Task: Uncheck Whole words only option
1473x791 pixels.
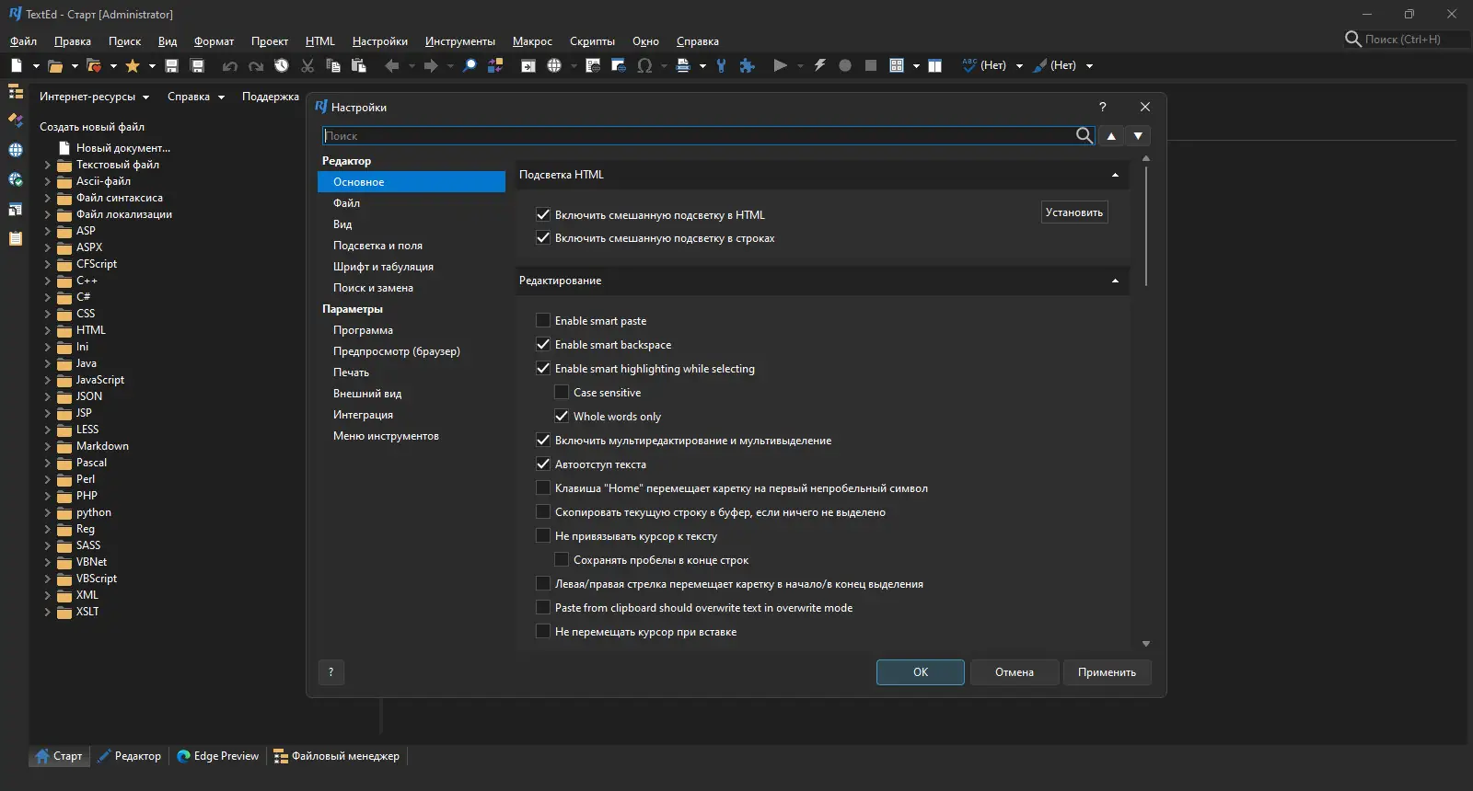Action: coord(562,417)
